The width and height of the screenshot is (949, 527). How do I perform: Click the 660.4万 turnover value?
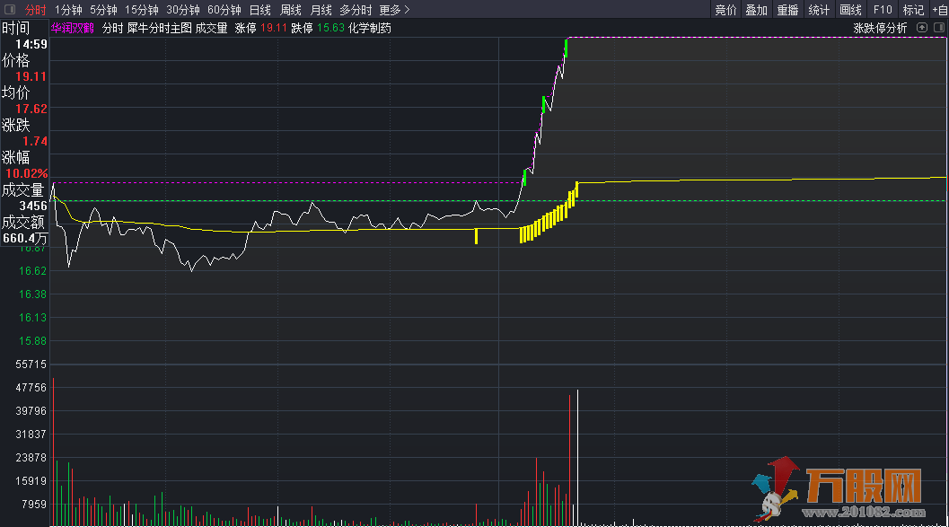pos(25,239)
